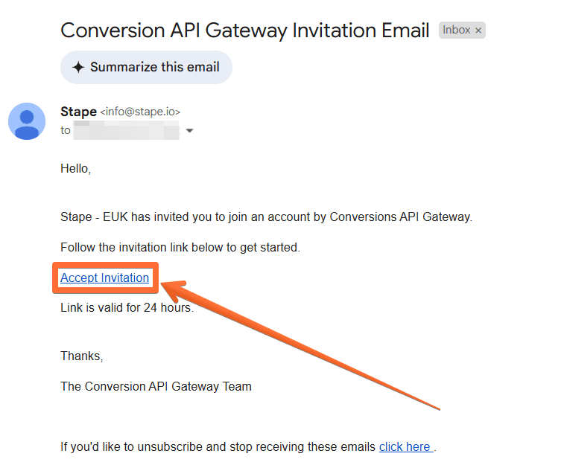Click the Follow the invitation link text
Viewport: 567px width, 468px height.
tap(180, 247)
